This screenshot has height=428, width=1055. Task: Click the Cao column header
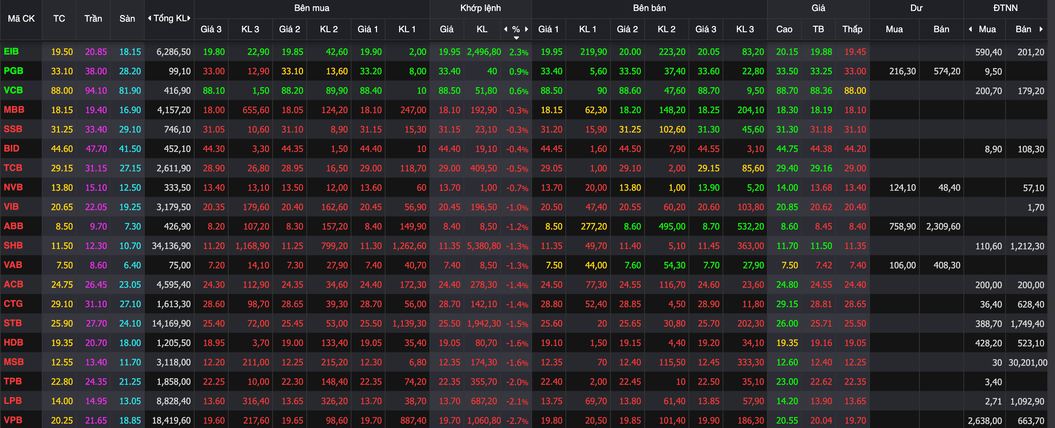point(784,29)
